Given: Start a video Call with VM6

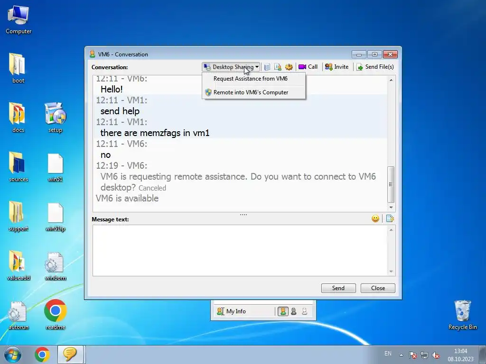Looking at the screenshot, I should [x=308, y=67].
